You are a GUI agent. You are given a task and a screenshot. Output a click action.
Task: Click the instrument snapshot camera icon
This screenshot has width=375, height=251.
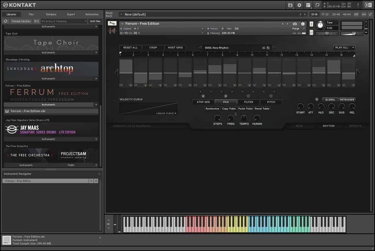pos(295,24)
